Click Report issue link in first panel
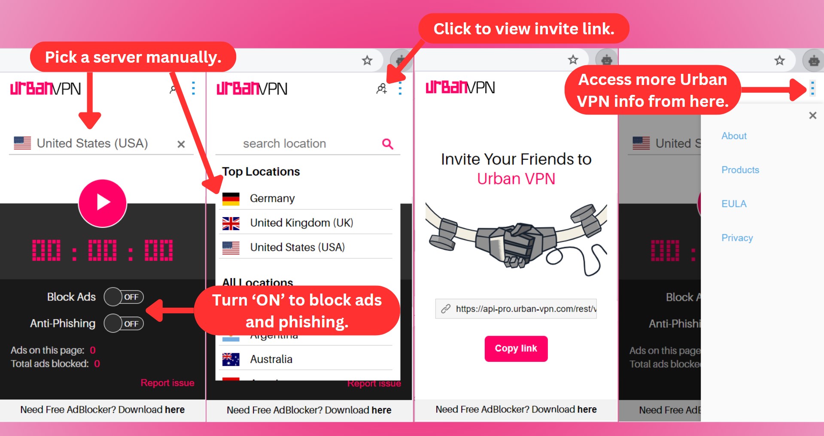 pos(167,383)
